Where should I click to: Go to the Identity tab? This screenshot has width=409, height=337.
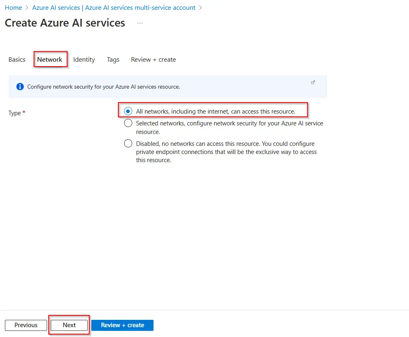84,60
